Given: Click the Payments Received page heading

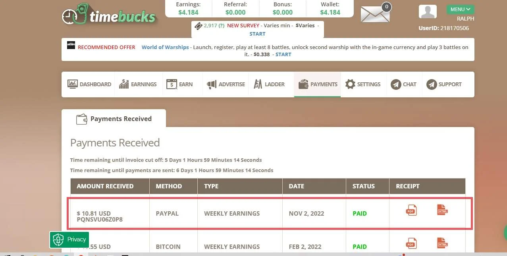Looking at the screenshot, I should (115, 143).
